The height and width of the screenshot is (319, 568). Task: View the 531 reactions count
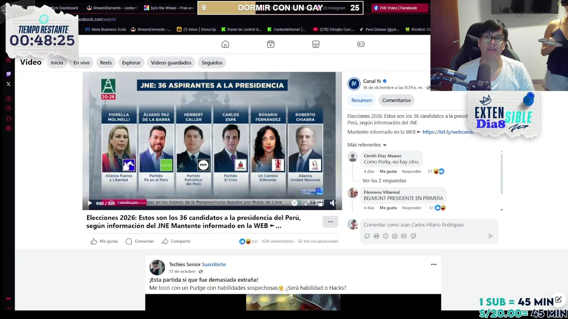point(248,241)
